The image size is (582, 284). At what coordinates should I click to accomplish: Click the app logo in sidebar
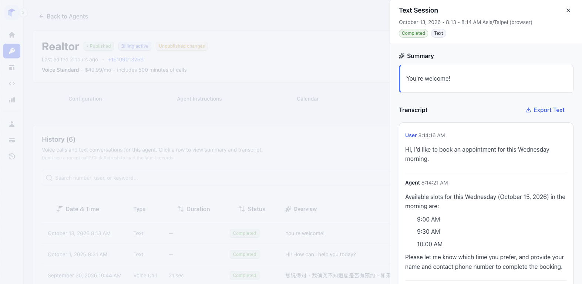pos(11,13)
